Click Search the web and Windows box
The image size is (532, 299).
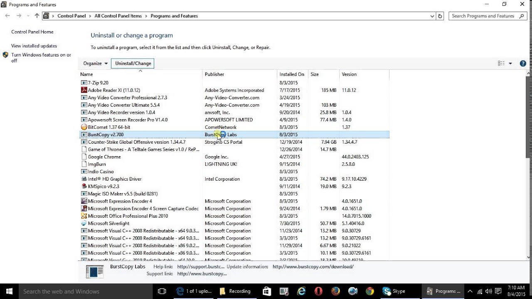86,291
